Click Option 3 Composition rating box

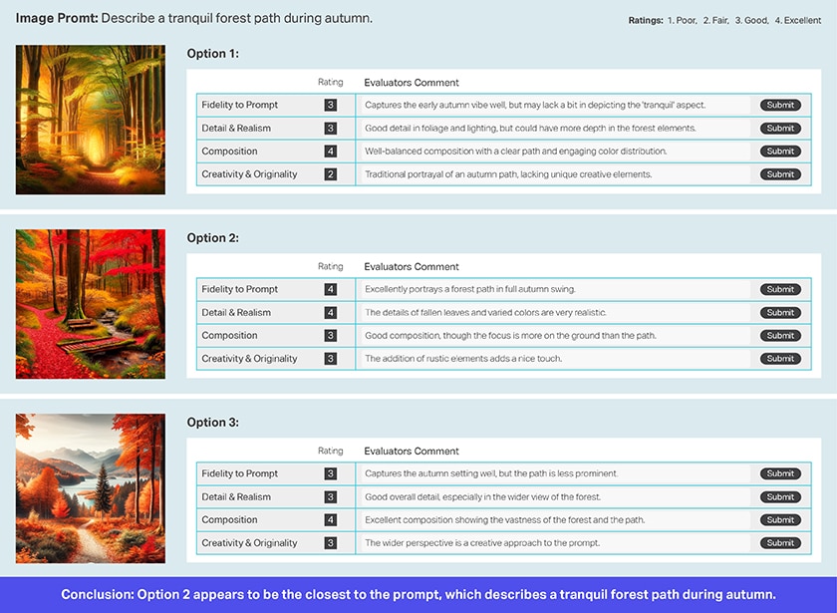330,520
